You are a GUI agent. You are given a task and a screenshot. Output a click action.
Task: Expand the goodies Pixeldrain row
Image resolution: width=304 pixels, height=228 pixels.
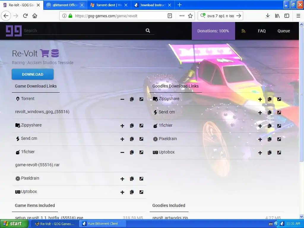click(x=260, y=140)
